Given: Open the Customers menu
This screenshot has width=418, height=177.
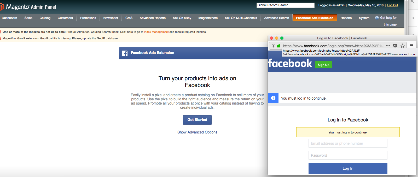Looking at the screenshot, I should [65, 18].
